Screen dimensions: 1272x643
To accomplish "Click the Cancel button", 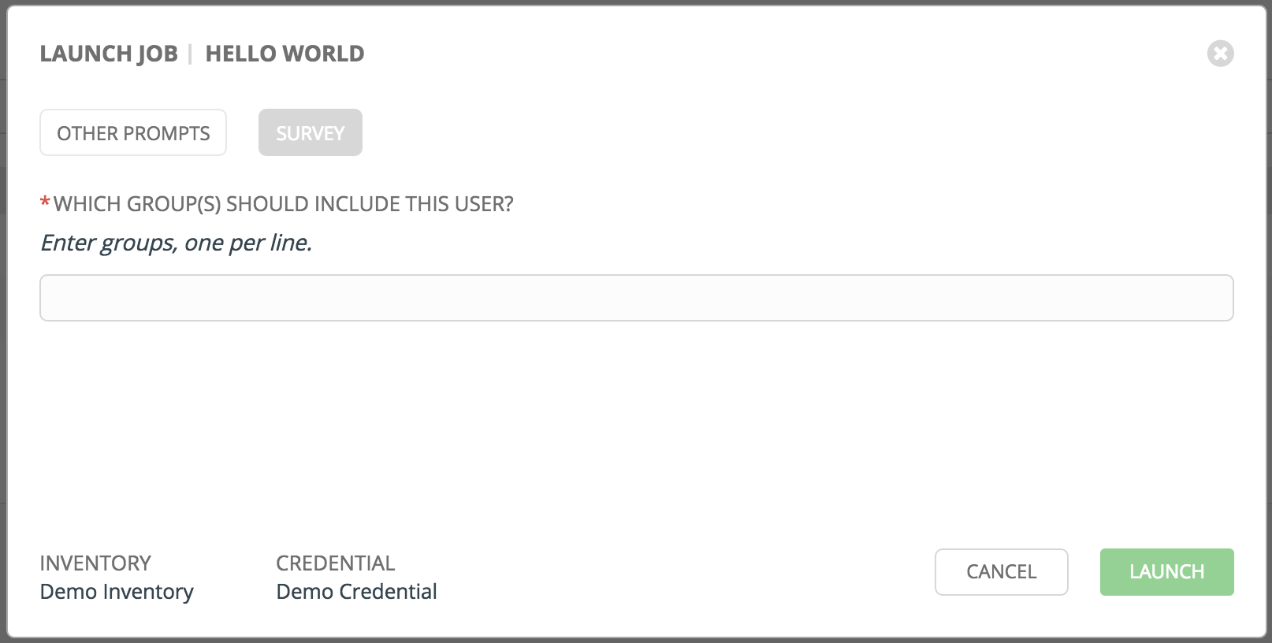I will pos(1002,572).
